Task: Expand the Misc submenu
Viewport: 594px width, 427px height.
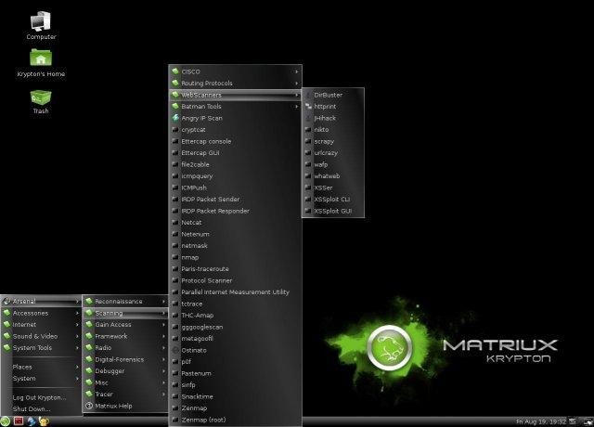Action: [x=125, y=382]
